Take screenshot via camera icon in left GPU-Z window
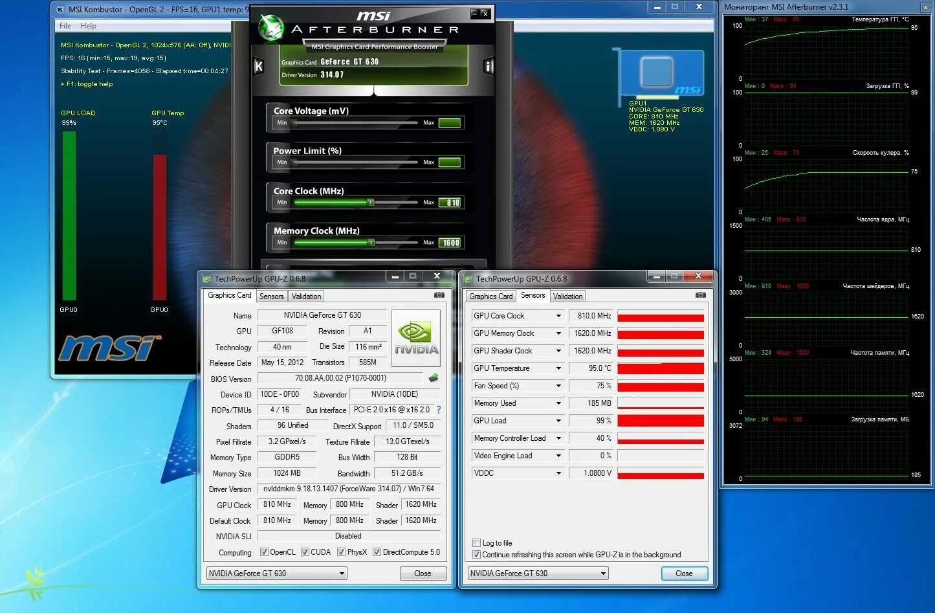 (x=439, y=295)
